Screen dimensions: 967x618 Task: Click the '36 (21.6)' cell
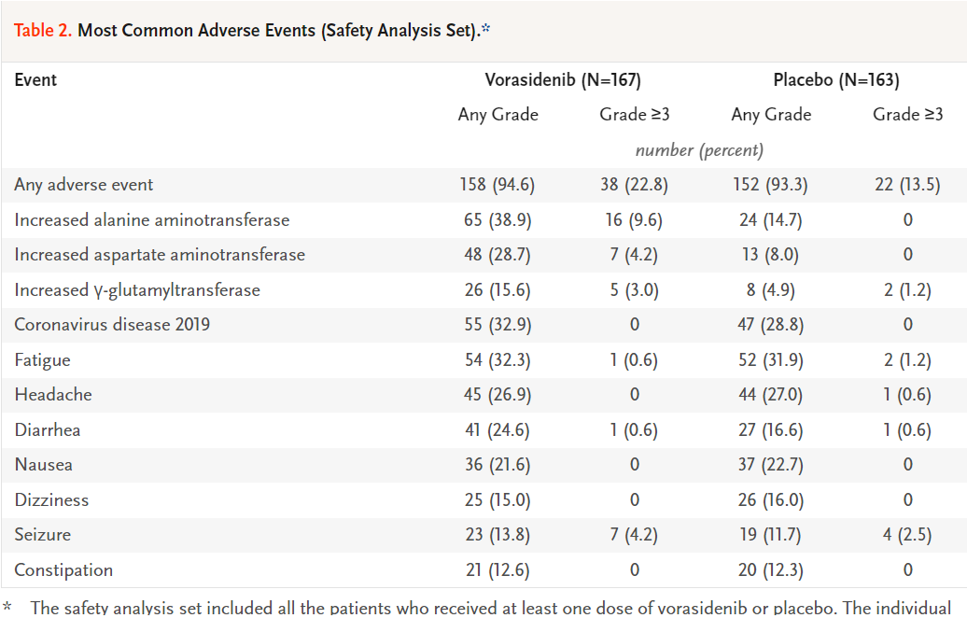[498, 464]
